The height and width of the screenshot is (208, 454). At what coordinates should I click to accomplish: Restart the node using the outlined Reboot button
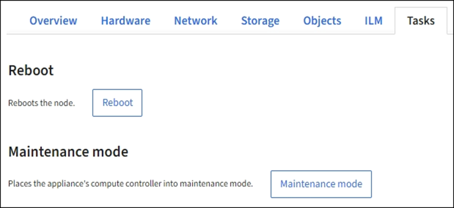(117, 103)
